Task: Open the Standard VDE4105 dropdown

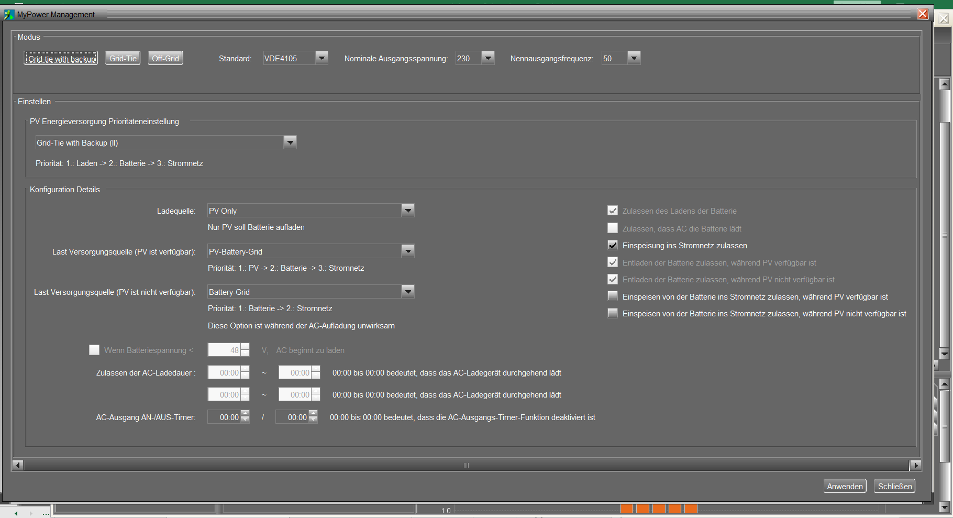Action: pyautogui.click(x=322, y=58)
